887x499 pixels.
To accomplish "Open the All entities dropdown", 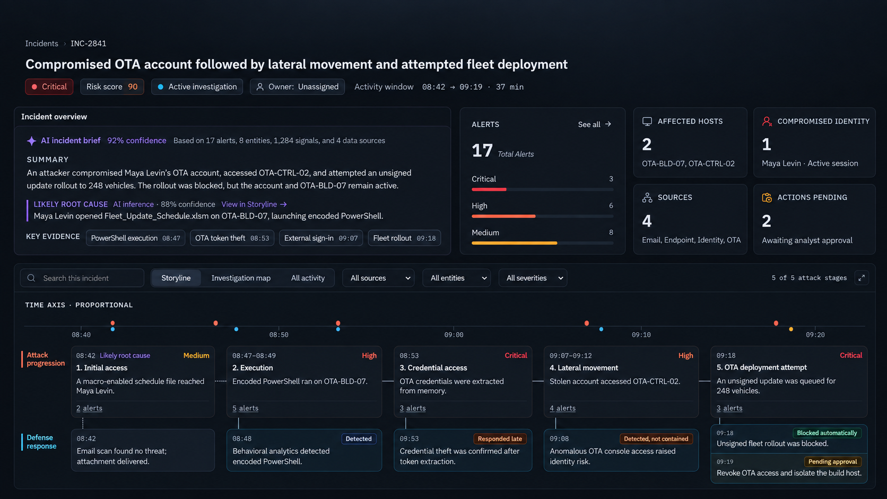I will point(457,278).
